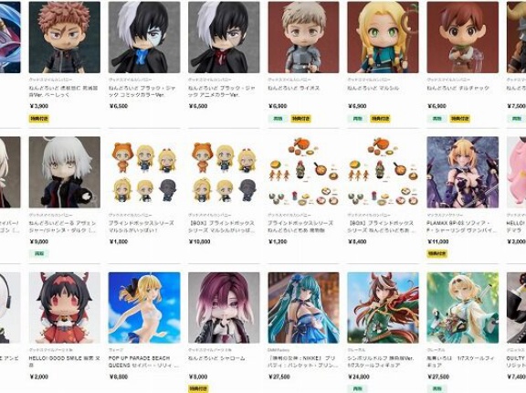This screenshot has height=393, width=526.
Task: Open the PLAMAX BP-02 ソフィア vampire thumbnail
Action: click(463, 172)
